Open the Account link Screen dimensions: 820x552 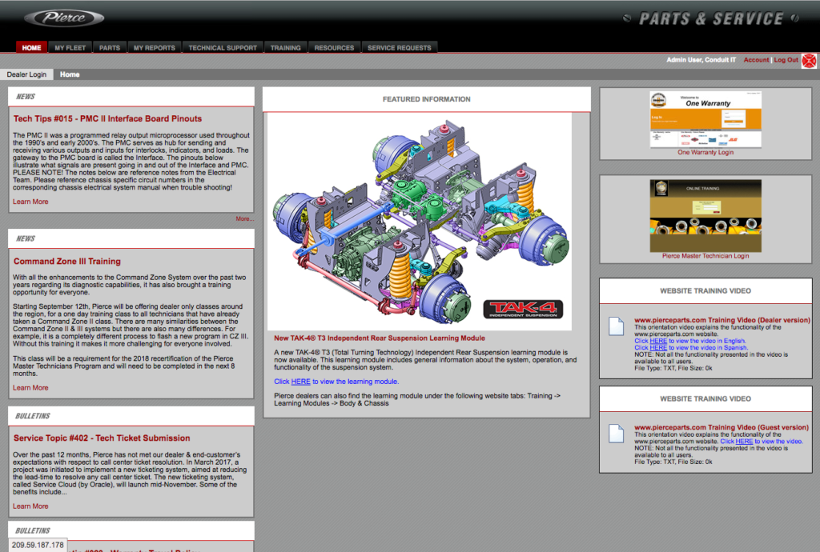coord(756,60)
